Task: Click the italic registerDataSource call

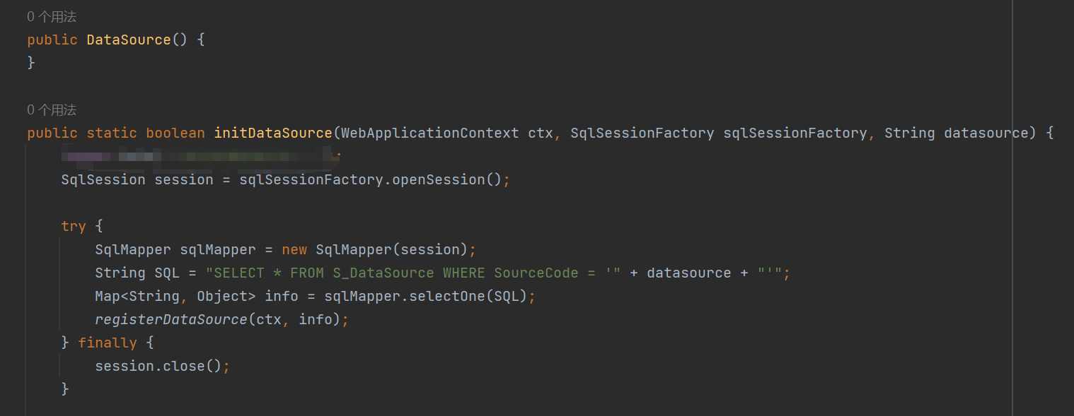Action: point(171,320)
